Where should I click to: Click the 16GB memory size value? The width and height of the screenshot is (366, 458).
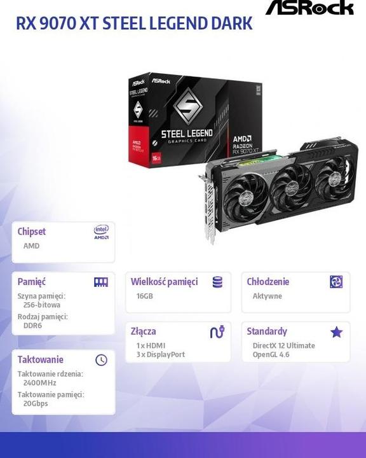(x=145, y=296)
